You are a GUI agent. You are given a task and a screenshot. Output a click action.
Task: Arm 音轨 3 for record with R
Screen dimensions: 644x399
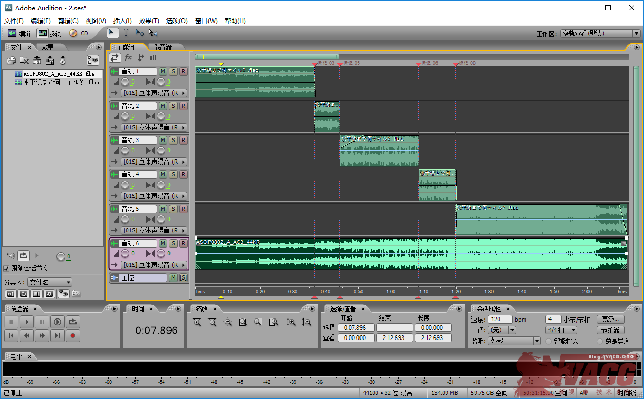pyautogui.click(x=183, y=140)
